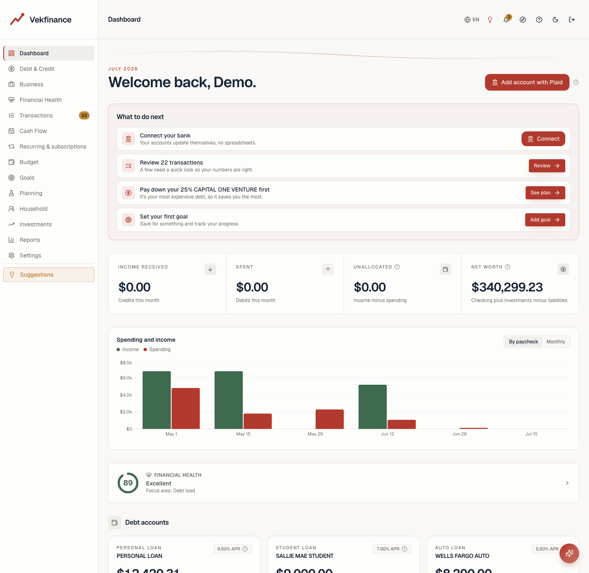Click the Vekfinance logo
Viewport: 589px width, 573px height.
click(40, 19)
